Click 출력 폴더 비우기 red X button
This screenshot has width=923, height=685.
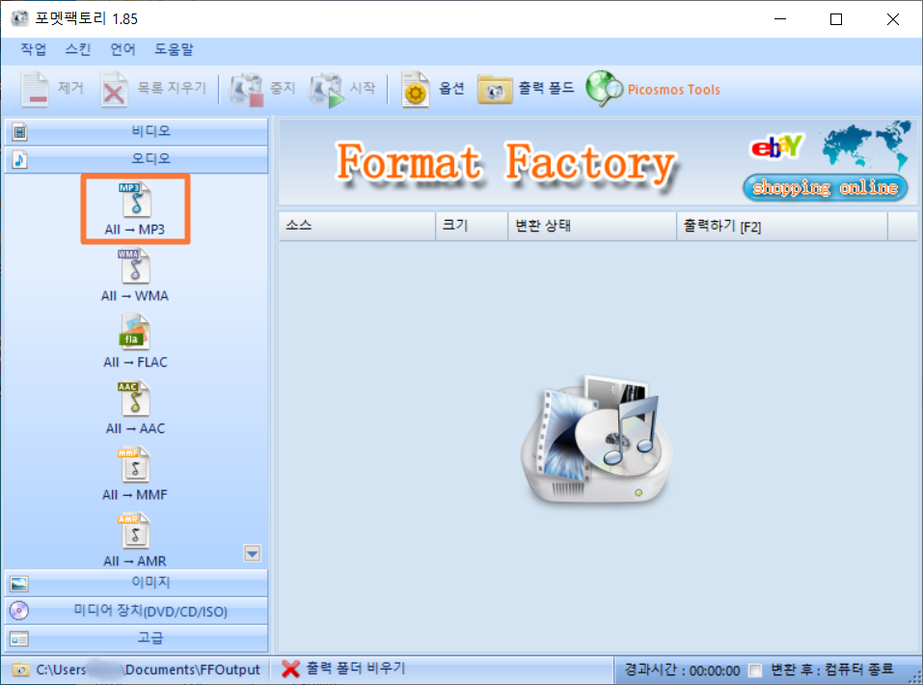[x=290, y=670]
